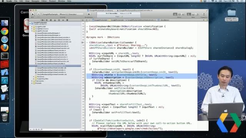The image size is (246, 138).
Task: Show the Search navigator
Action: 51,20
